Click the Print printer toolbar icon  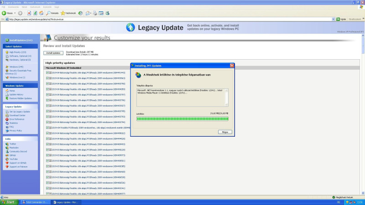pos(95,13)
